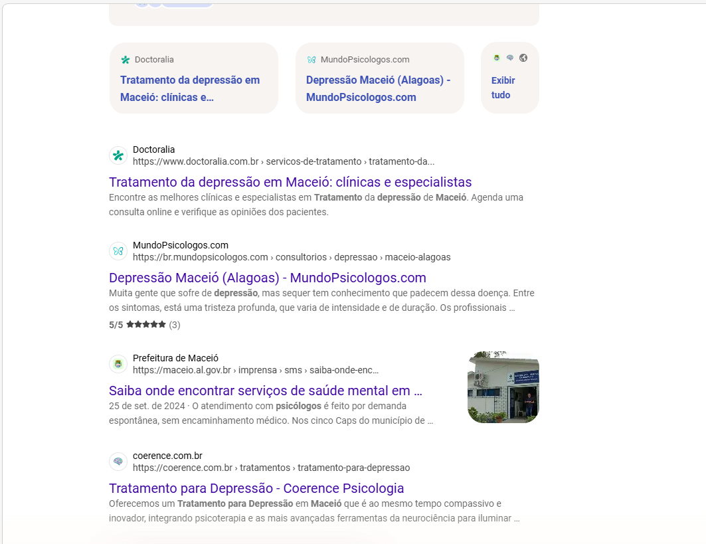
Task: Click MundoPsicologos.com site name above result
Action: tap(181, 245)
